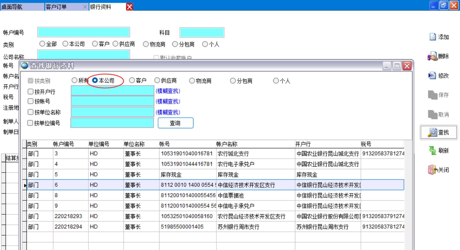Choose the 个人 radio in search dialog
460x250 pixels.
276,81
